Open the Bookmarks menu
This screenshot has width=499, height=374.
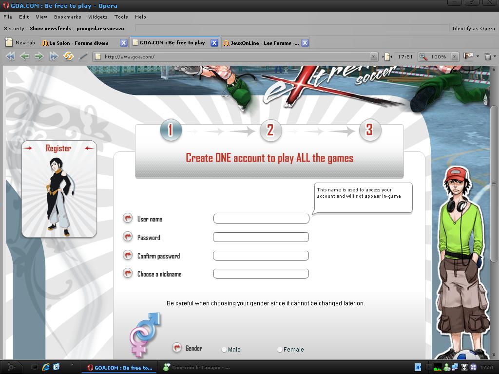(67, 17)
